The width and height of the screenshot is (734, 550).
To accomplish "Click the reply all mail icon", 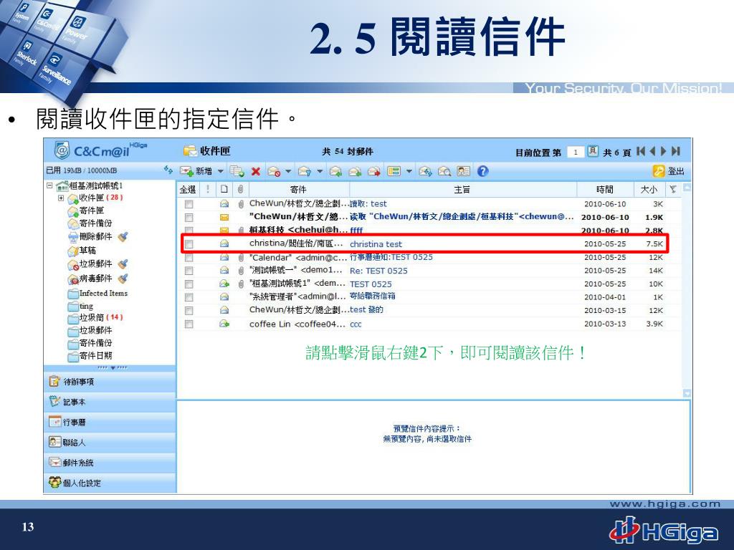I will [x=355, y=171].
